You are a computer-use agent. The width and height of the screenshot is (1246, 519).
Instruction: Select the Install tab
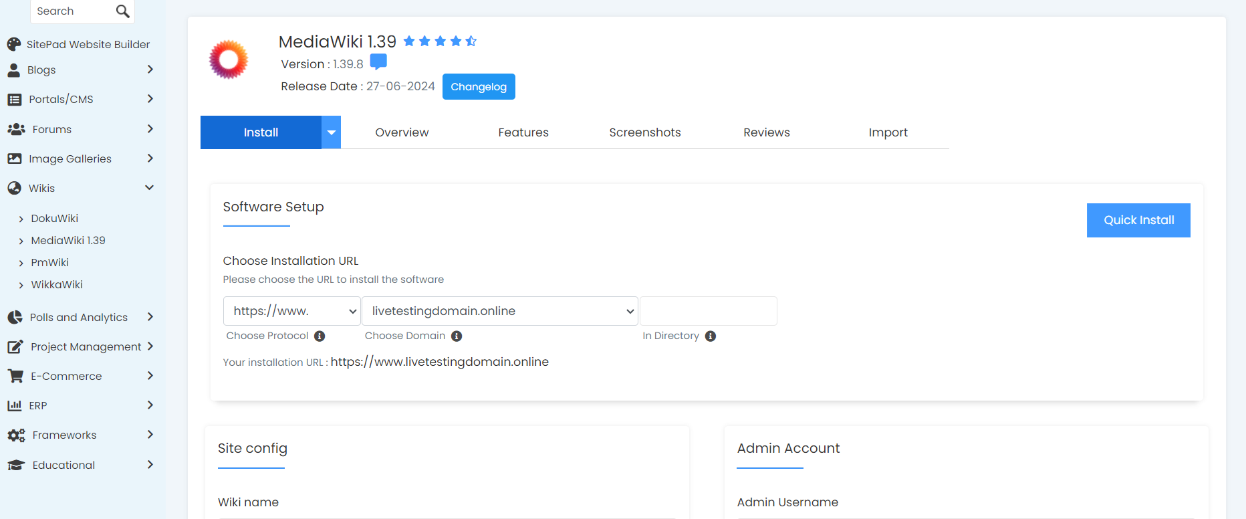pos(261,132)
